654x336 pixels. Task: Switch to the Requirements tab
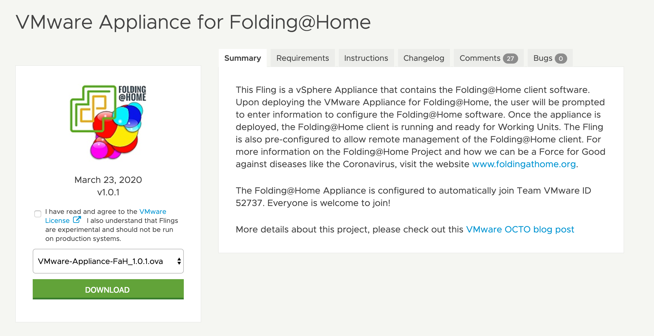[x=302, y=58]
